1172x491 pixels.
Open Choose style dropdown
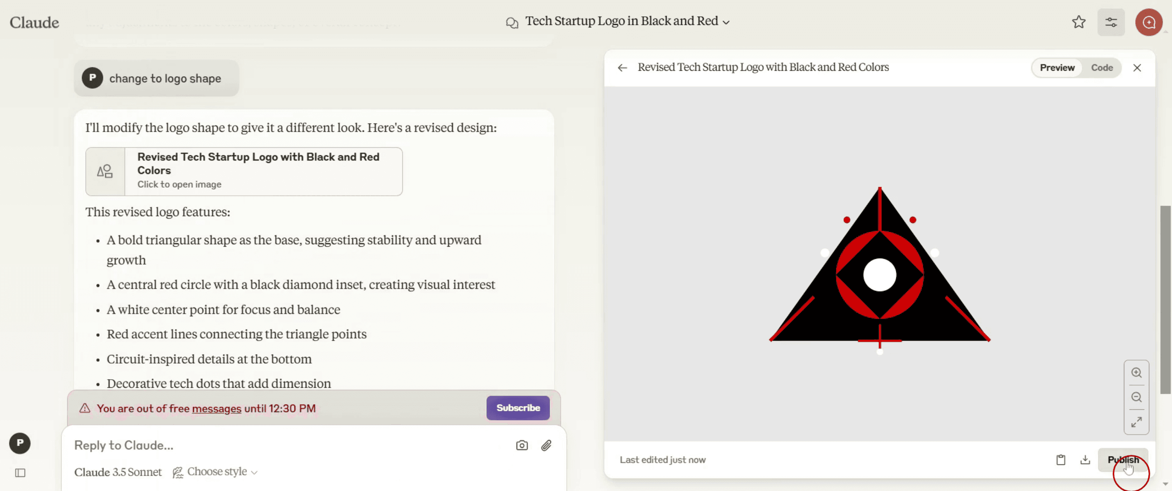216,472
